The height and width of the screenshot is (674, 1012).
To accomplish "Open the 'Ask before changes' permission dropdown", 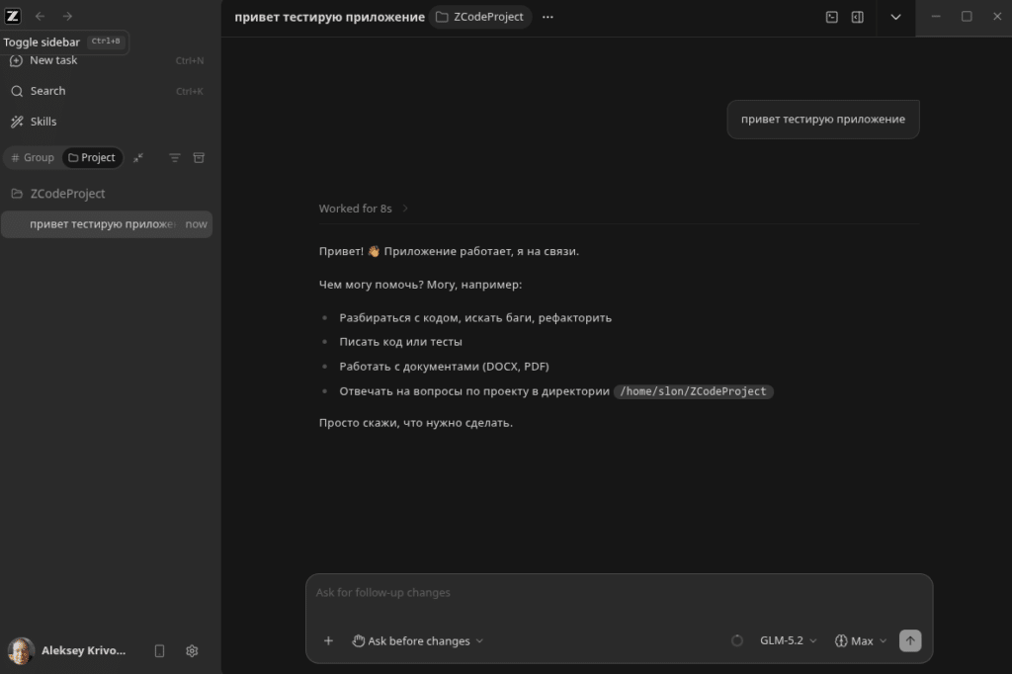I will (x=418, y=640).
